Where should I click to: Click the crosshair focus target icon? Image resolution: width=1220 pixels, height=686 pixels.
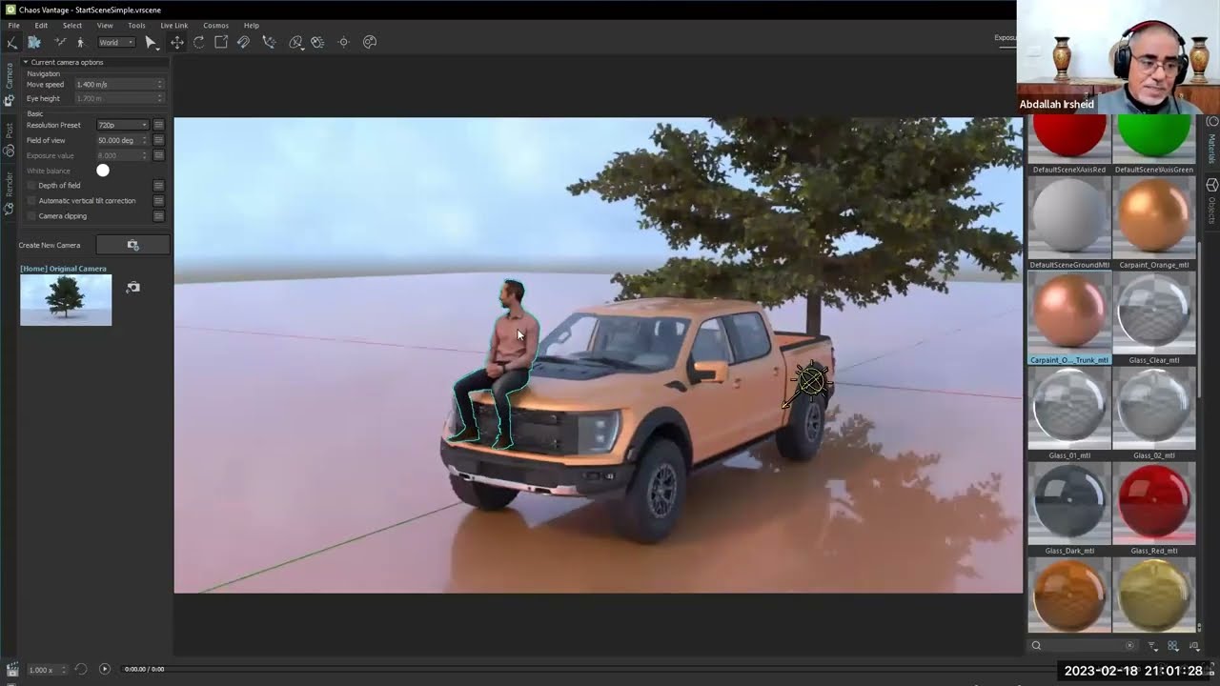344,42
